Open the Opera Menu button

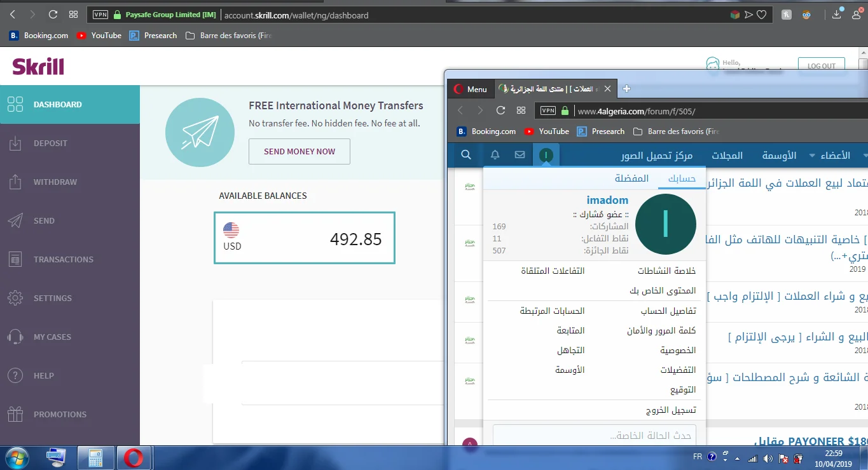point(471,89)
